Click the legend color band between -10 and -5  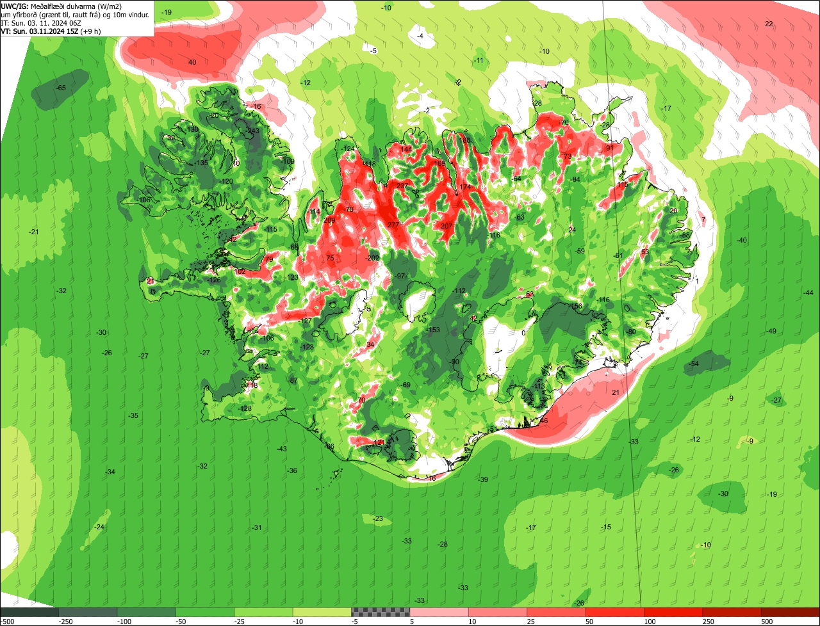click(x=322, y=612)
